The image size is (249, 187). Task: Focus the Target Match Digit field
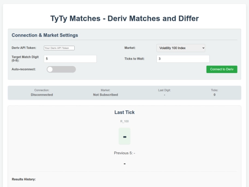pos(70,59)
